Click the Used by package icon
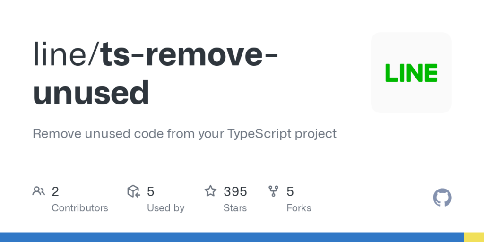 tap(134, 191)
